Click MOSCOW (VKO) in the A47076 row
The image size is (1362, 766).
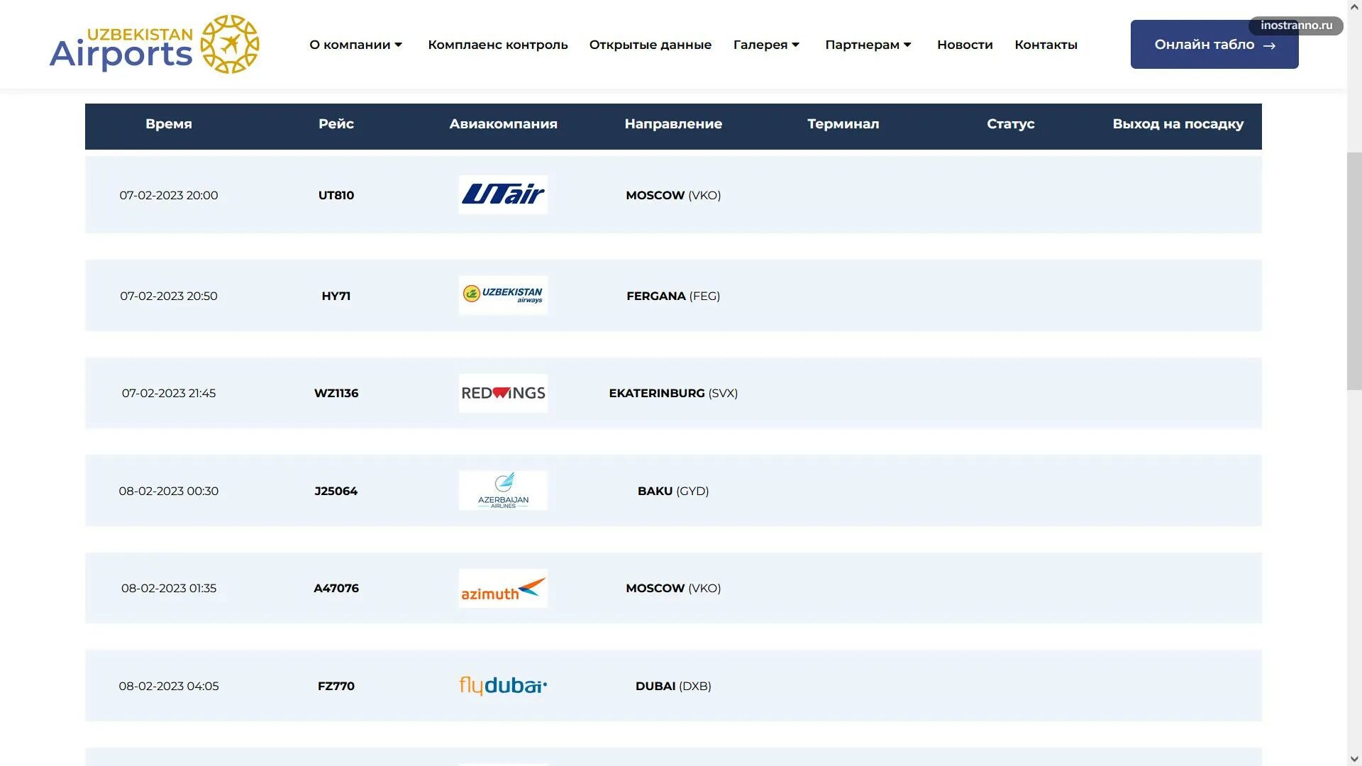tap(673, 588)
